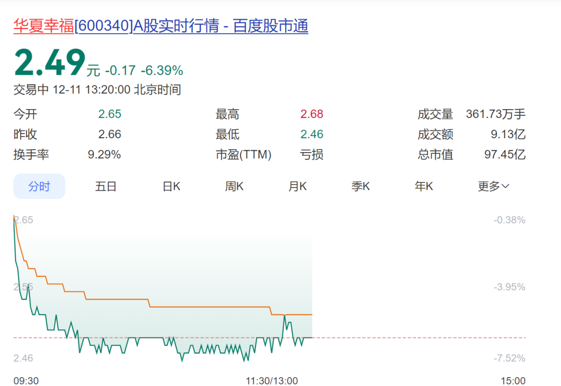
Task: Click the 最高 value 2.68
Action: pyautogui.click(x=312, y=114)
